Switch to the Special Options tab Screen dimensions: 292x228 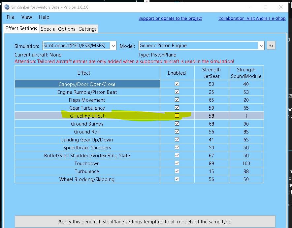58,29
